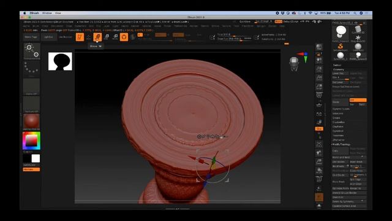Toggle the Transp transparency icon
The height and width of the screenshot is (221, 392).
point(319,188)
